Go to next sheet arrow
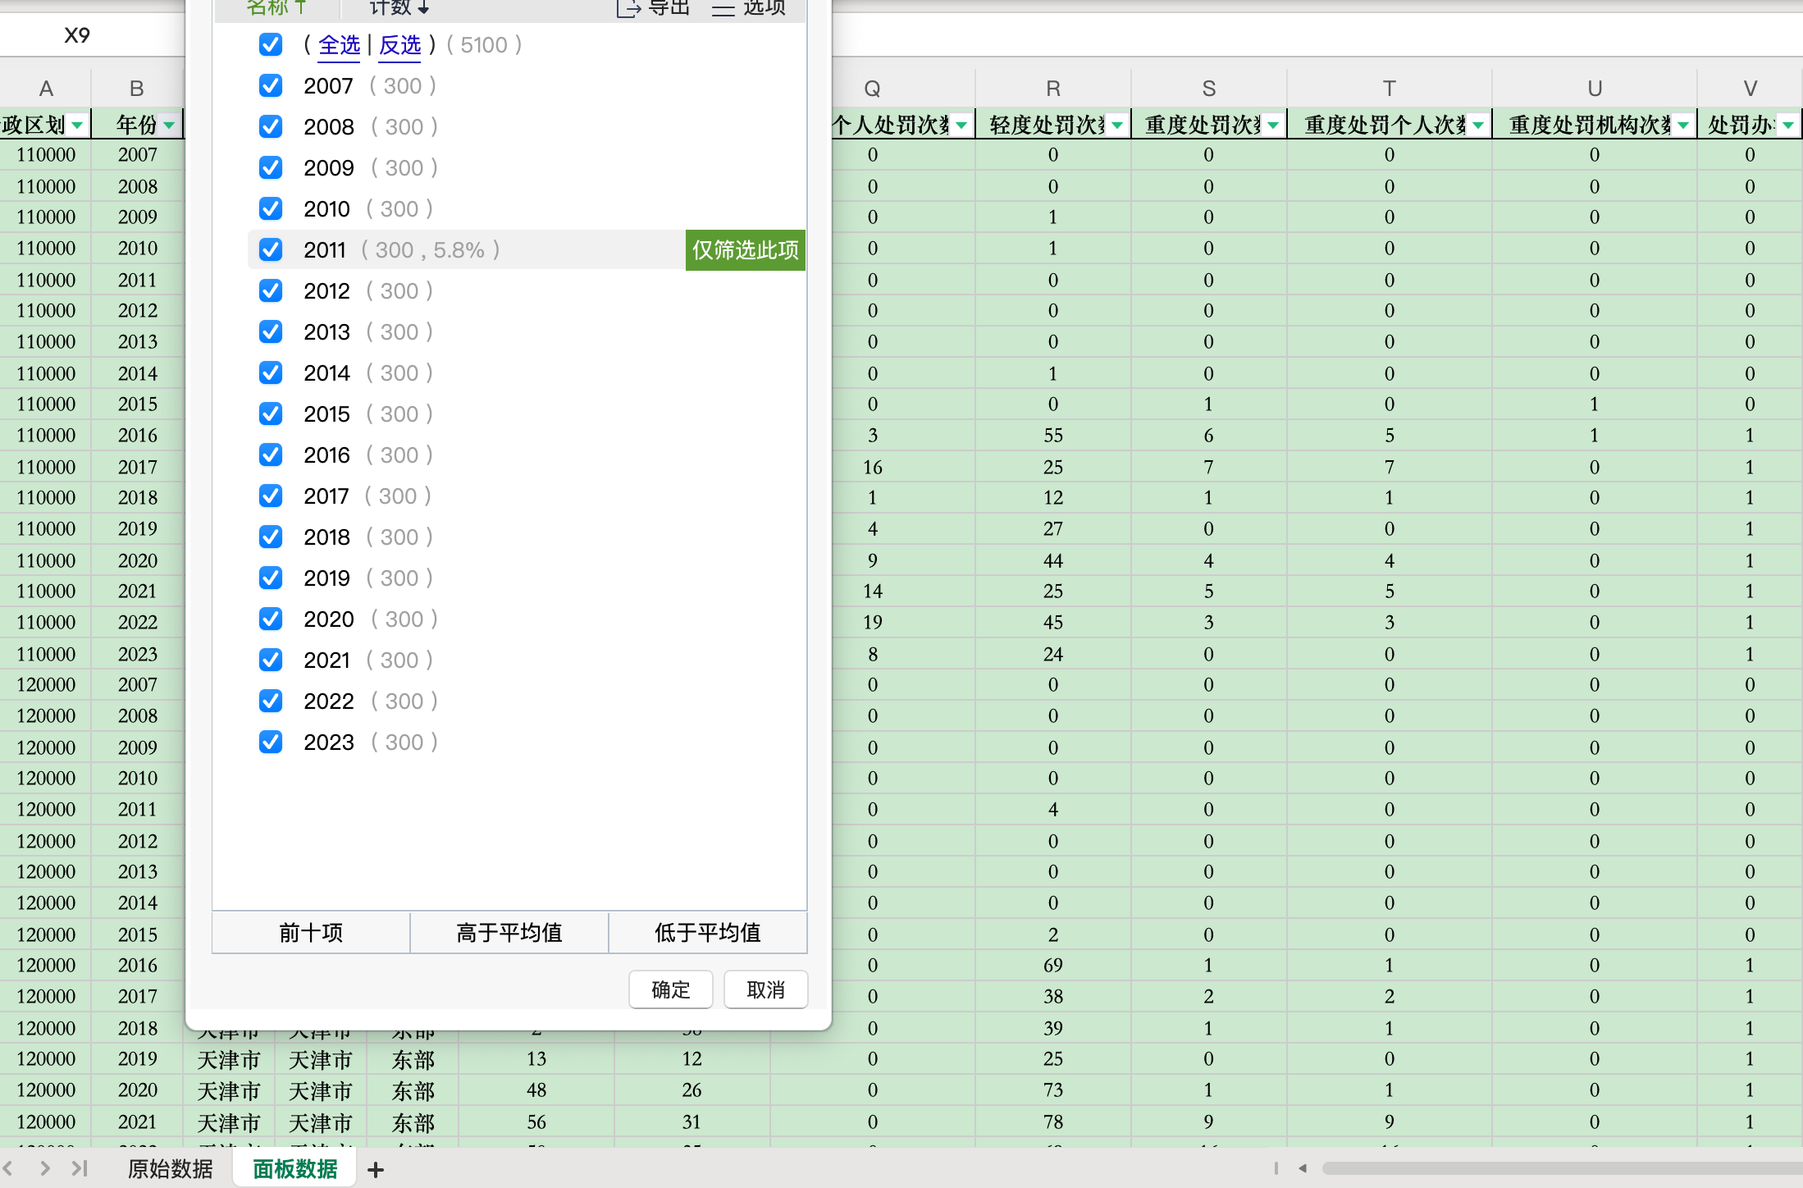 point(45,1168)
